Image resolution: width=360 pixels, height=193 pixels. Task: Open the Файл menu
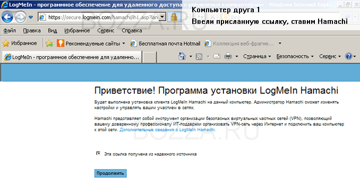pos(10,30)
